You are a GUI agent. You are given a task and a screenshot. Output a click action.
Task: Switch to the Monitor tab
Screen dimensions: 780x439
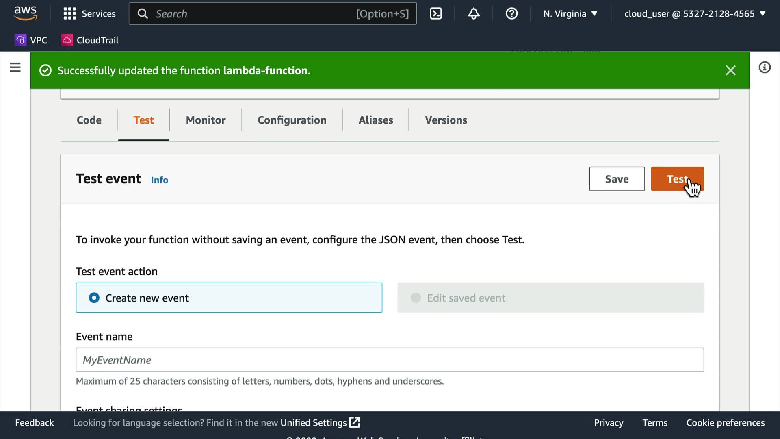point(206,120)
